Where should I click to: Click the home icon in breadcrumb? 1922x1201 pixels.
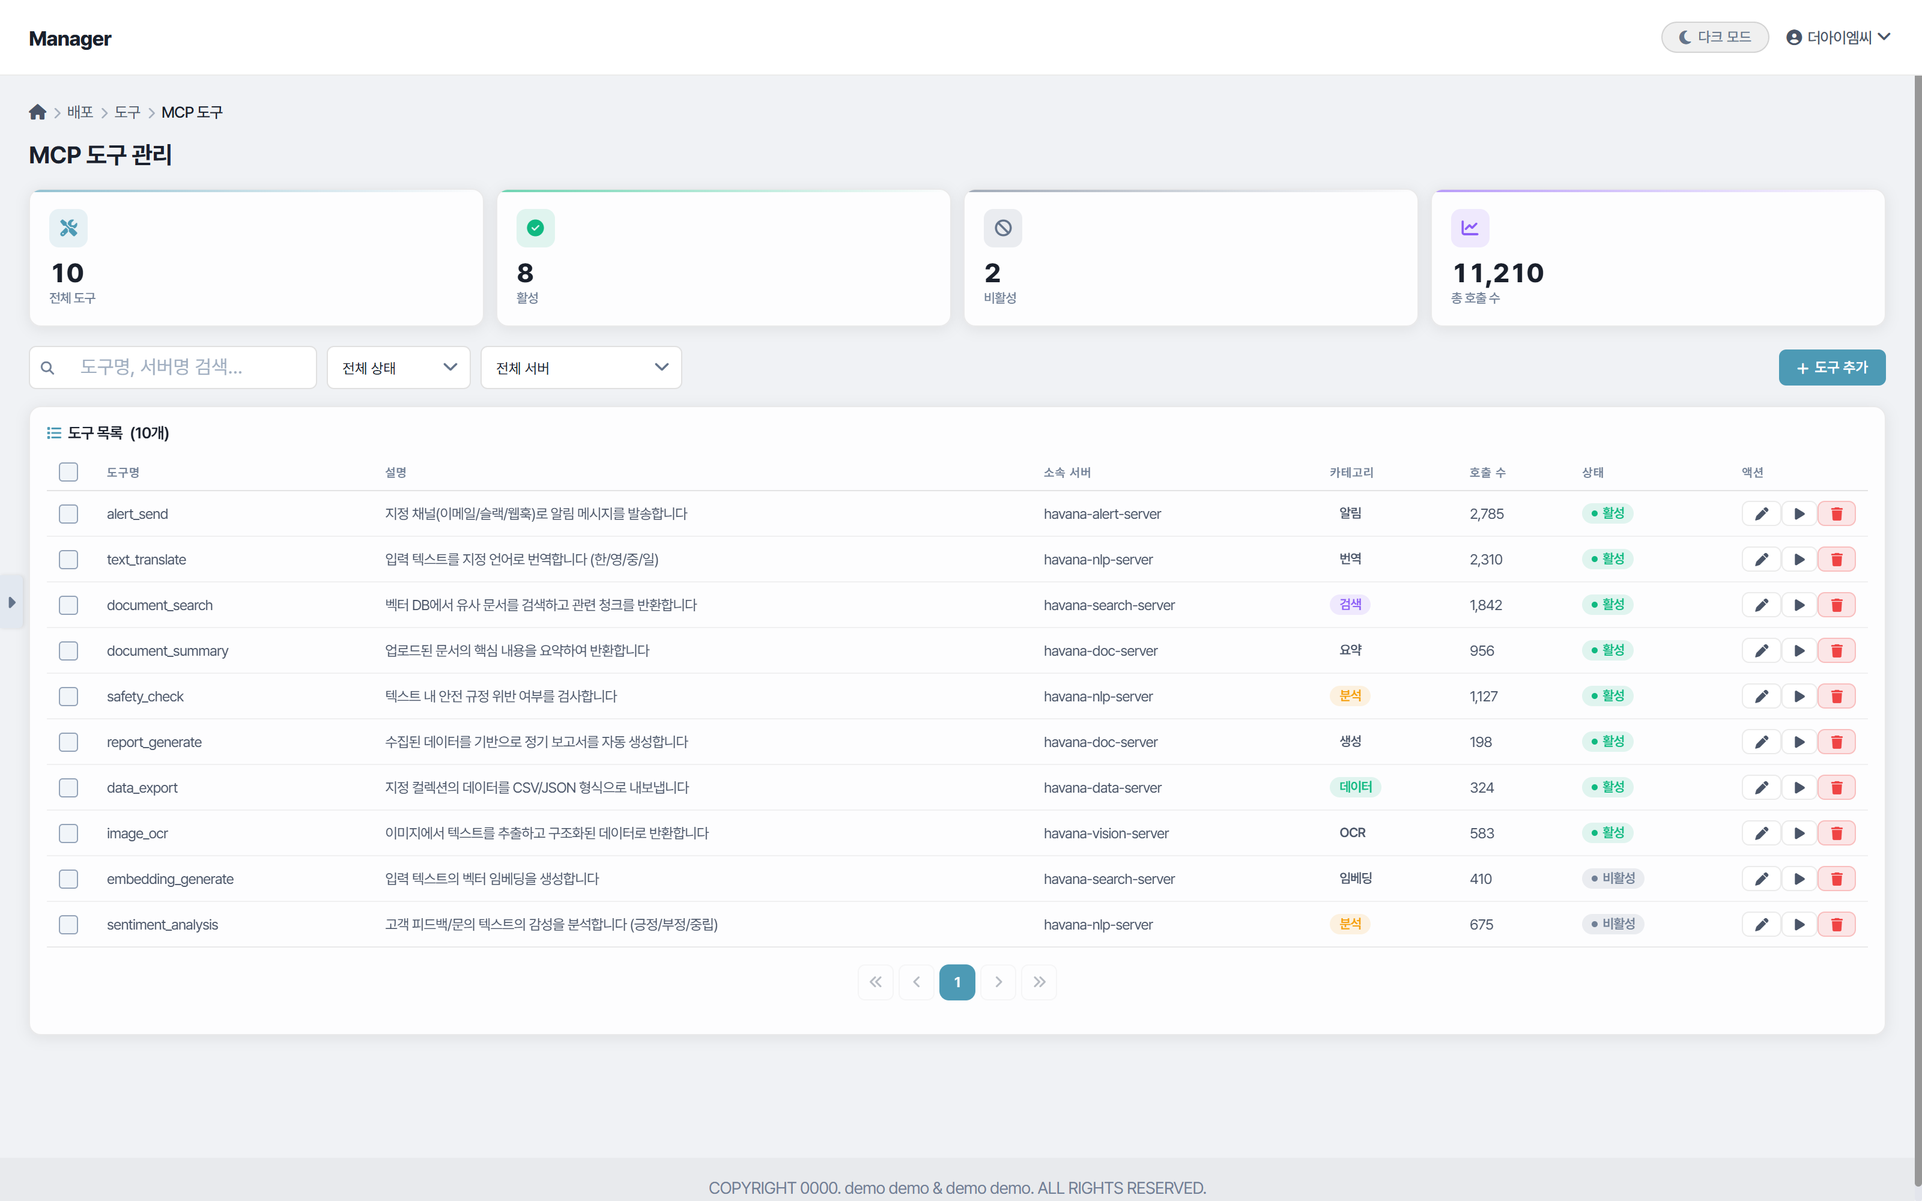click(37, 112)
